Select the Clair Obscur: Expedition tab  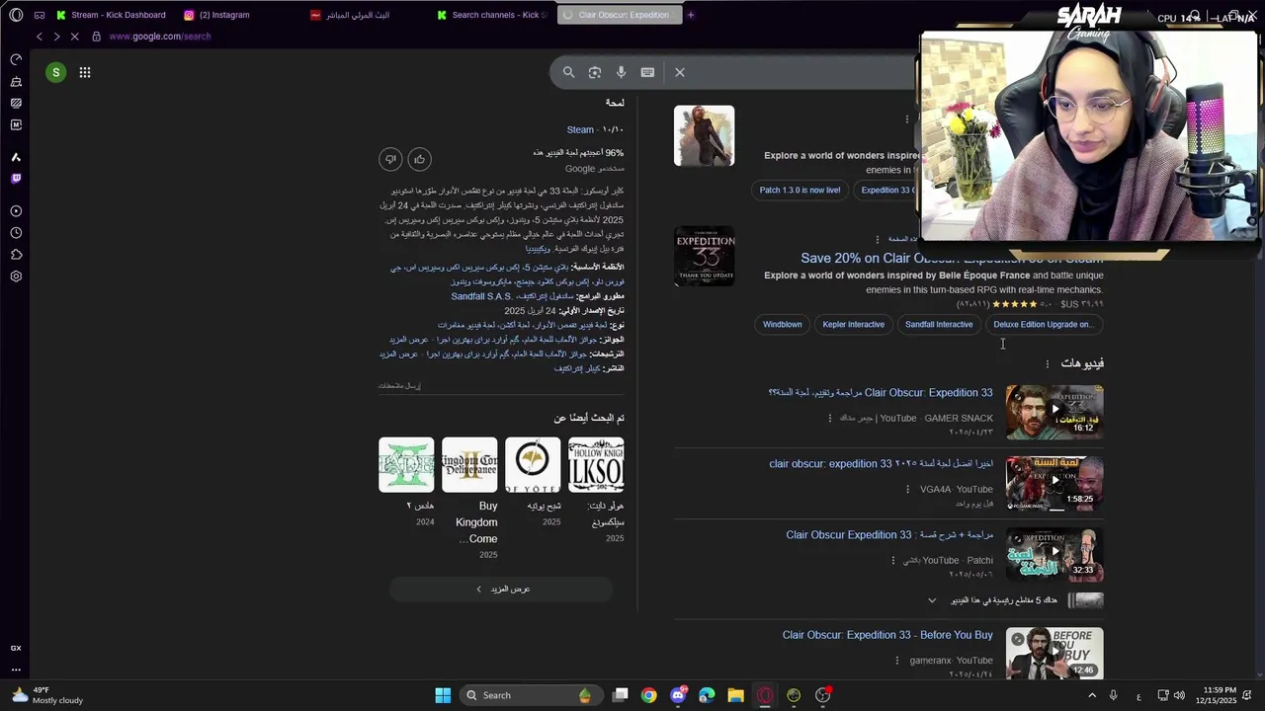pyautogui.click(x=618, y=15)
